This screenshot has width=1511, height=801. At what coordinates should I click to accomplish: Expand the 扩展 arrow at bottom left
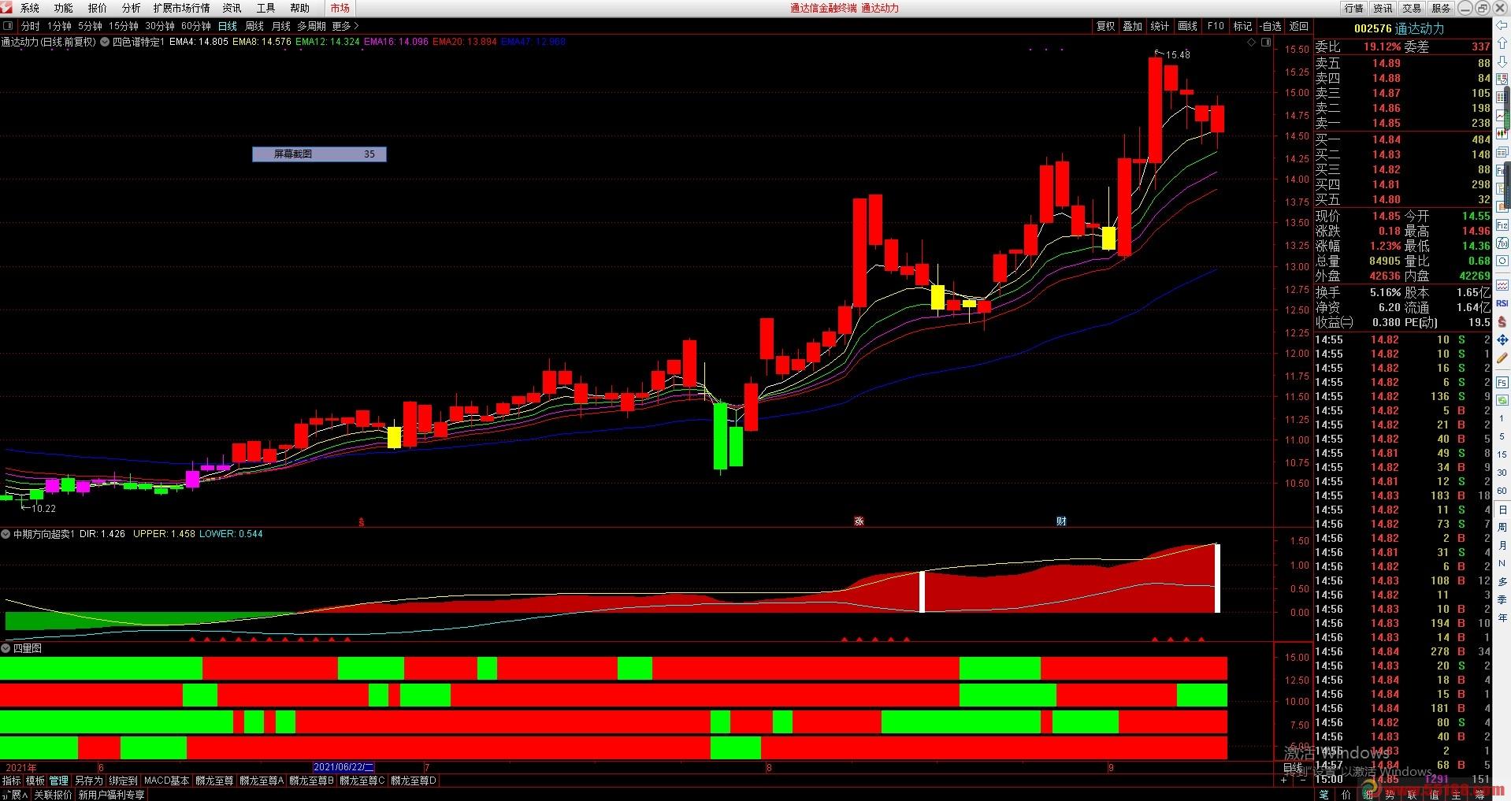click(15, 795)
